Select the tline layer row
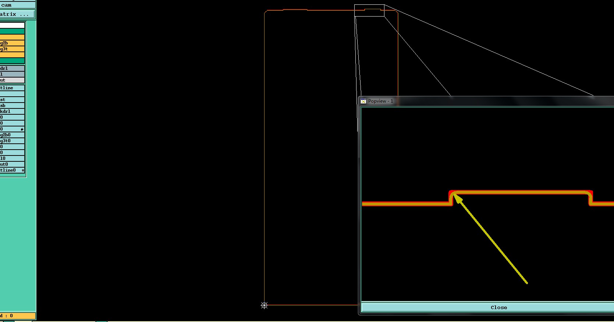 (x=12, y=88)
